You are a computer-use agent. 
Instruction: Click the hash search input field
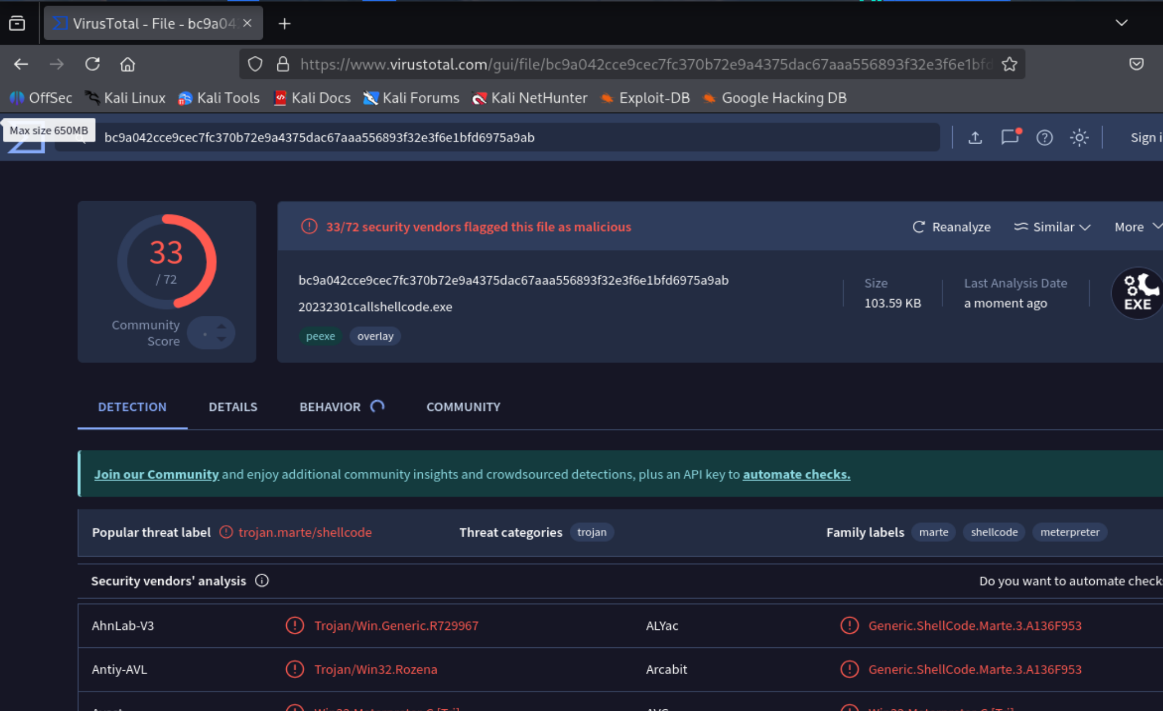pos(503,138)
